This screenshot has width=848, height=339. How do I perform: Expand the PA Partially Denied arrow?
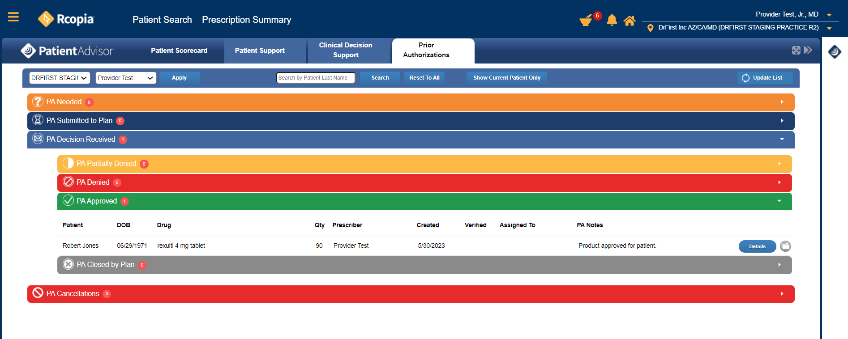pyautogui.click(x=779, y=164)
